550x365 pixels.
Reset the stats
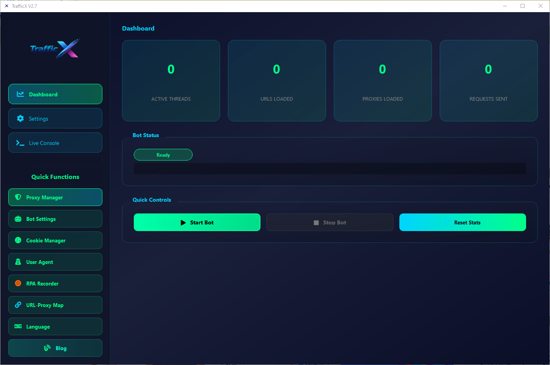[463, 222]
